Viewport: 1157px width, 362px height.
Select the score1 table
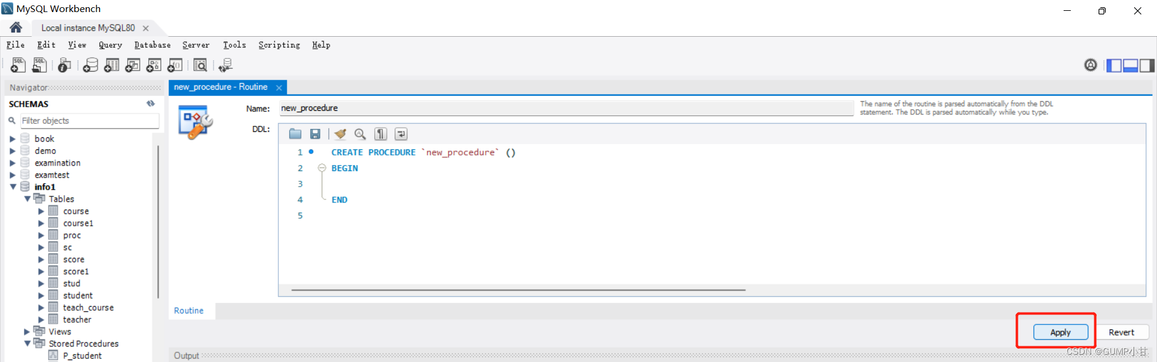click(x=76, y=271)
